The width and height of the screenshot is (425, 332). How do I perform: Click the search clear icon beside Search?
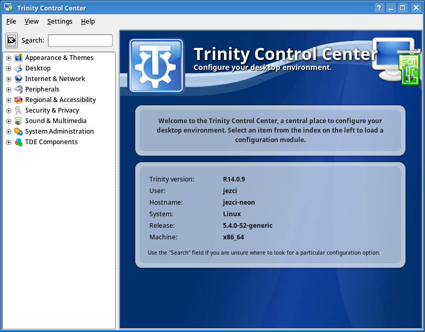[12, 40]
